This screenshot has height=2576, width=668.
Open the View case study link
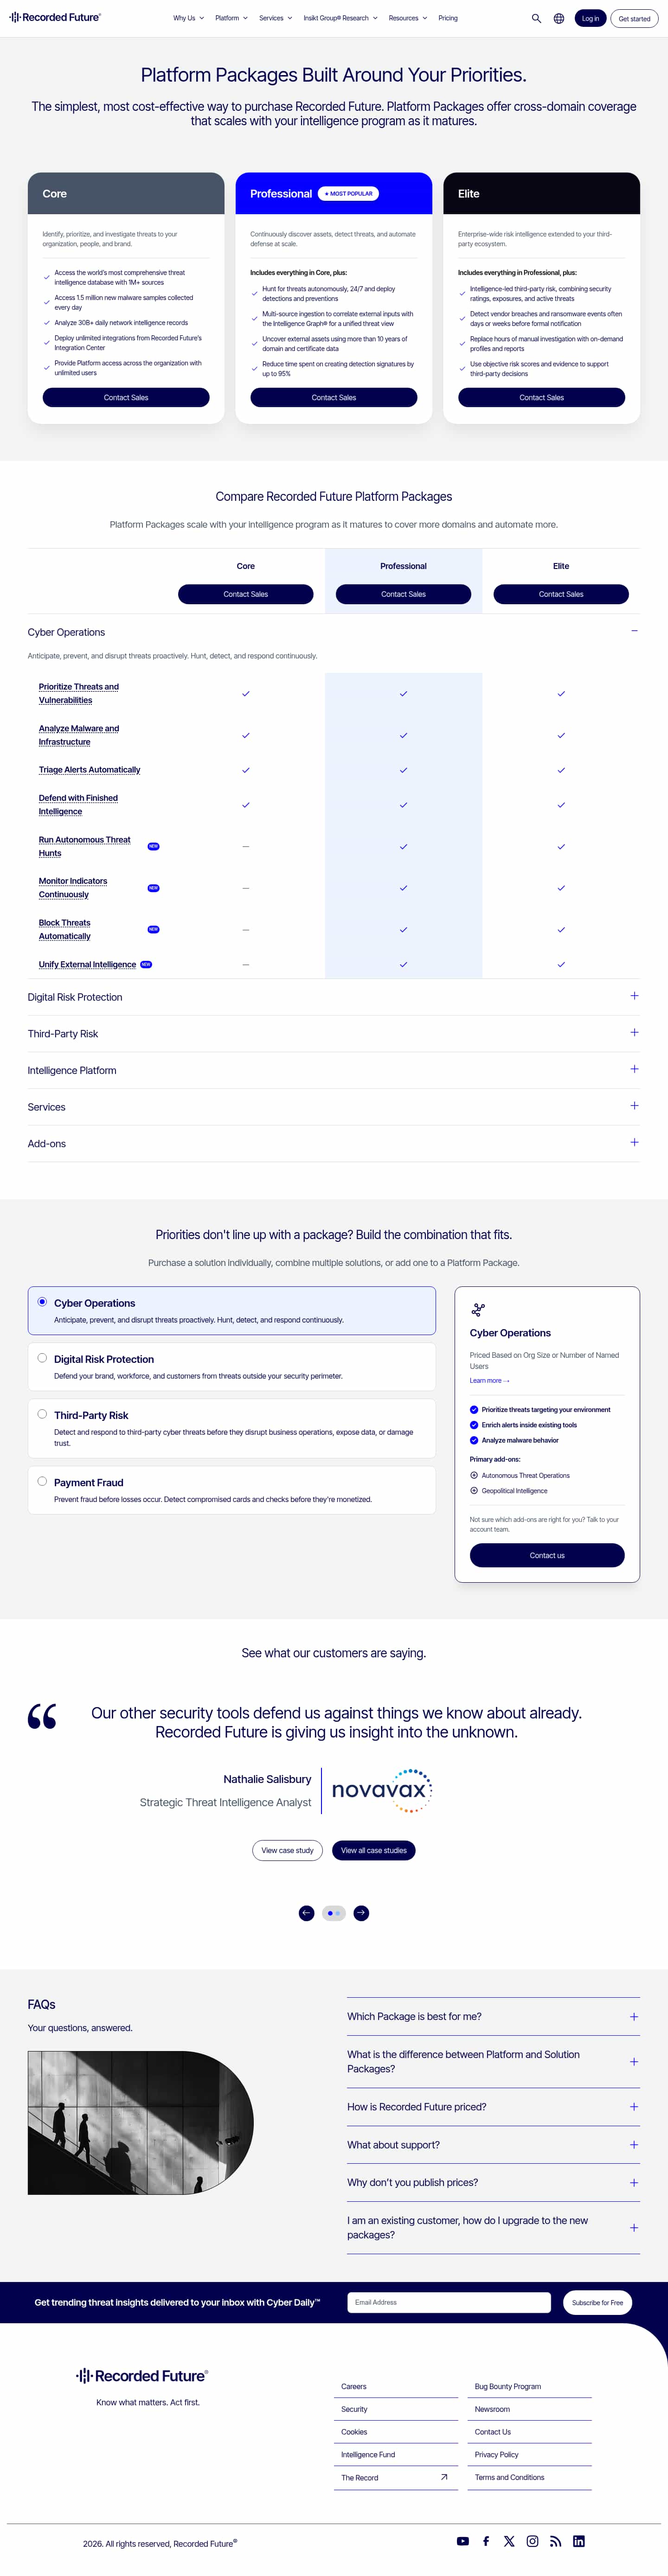point(288,1851)
